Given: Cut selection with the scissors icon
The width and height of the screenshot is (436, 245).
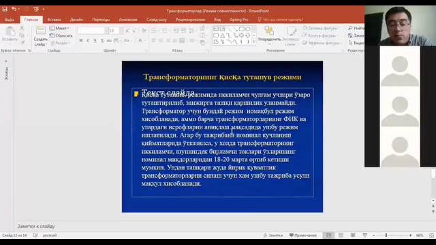Looking at the screenshot, I should pyautogui.click(x=22, y=28).
